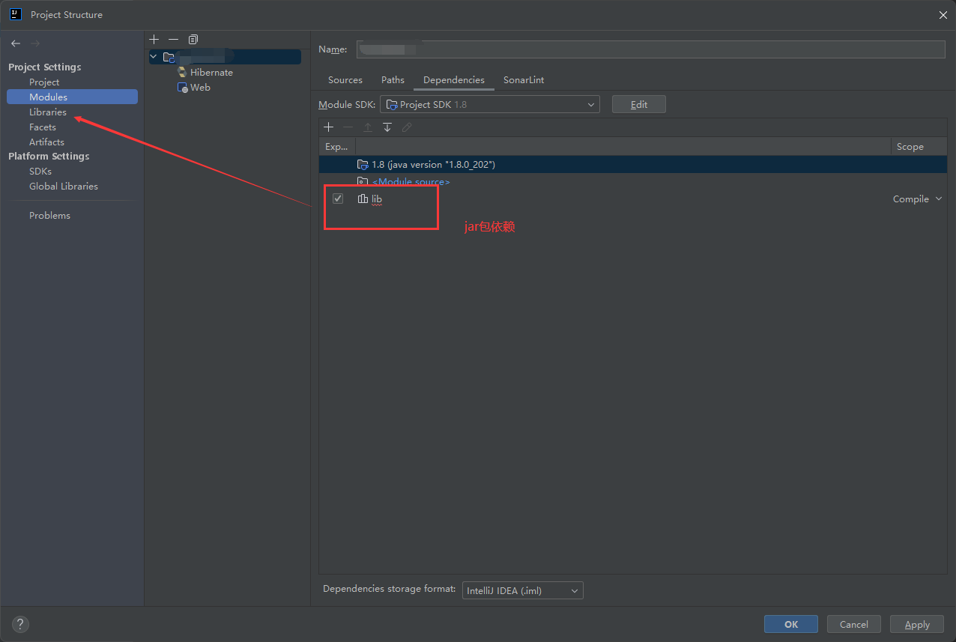Click the IntelliJ logo in title bar
This screenshot has height=642, width=956.
(x=15, y=13)
